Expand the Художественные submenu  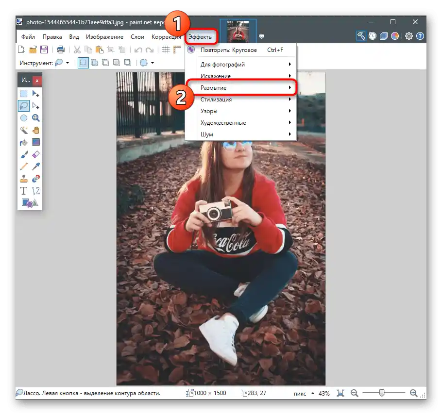[x=241, y=122]
